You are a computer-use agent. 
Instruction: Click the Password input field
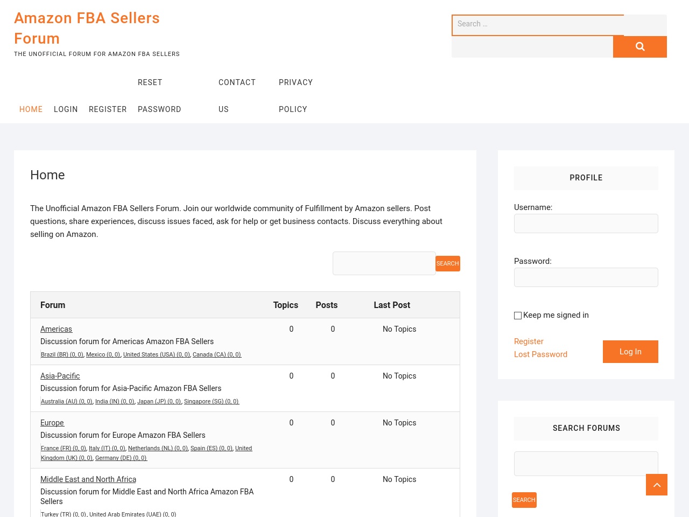point(586,277)
